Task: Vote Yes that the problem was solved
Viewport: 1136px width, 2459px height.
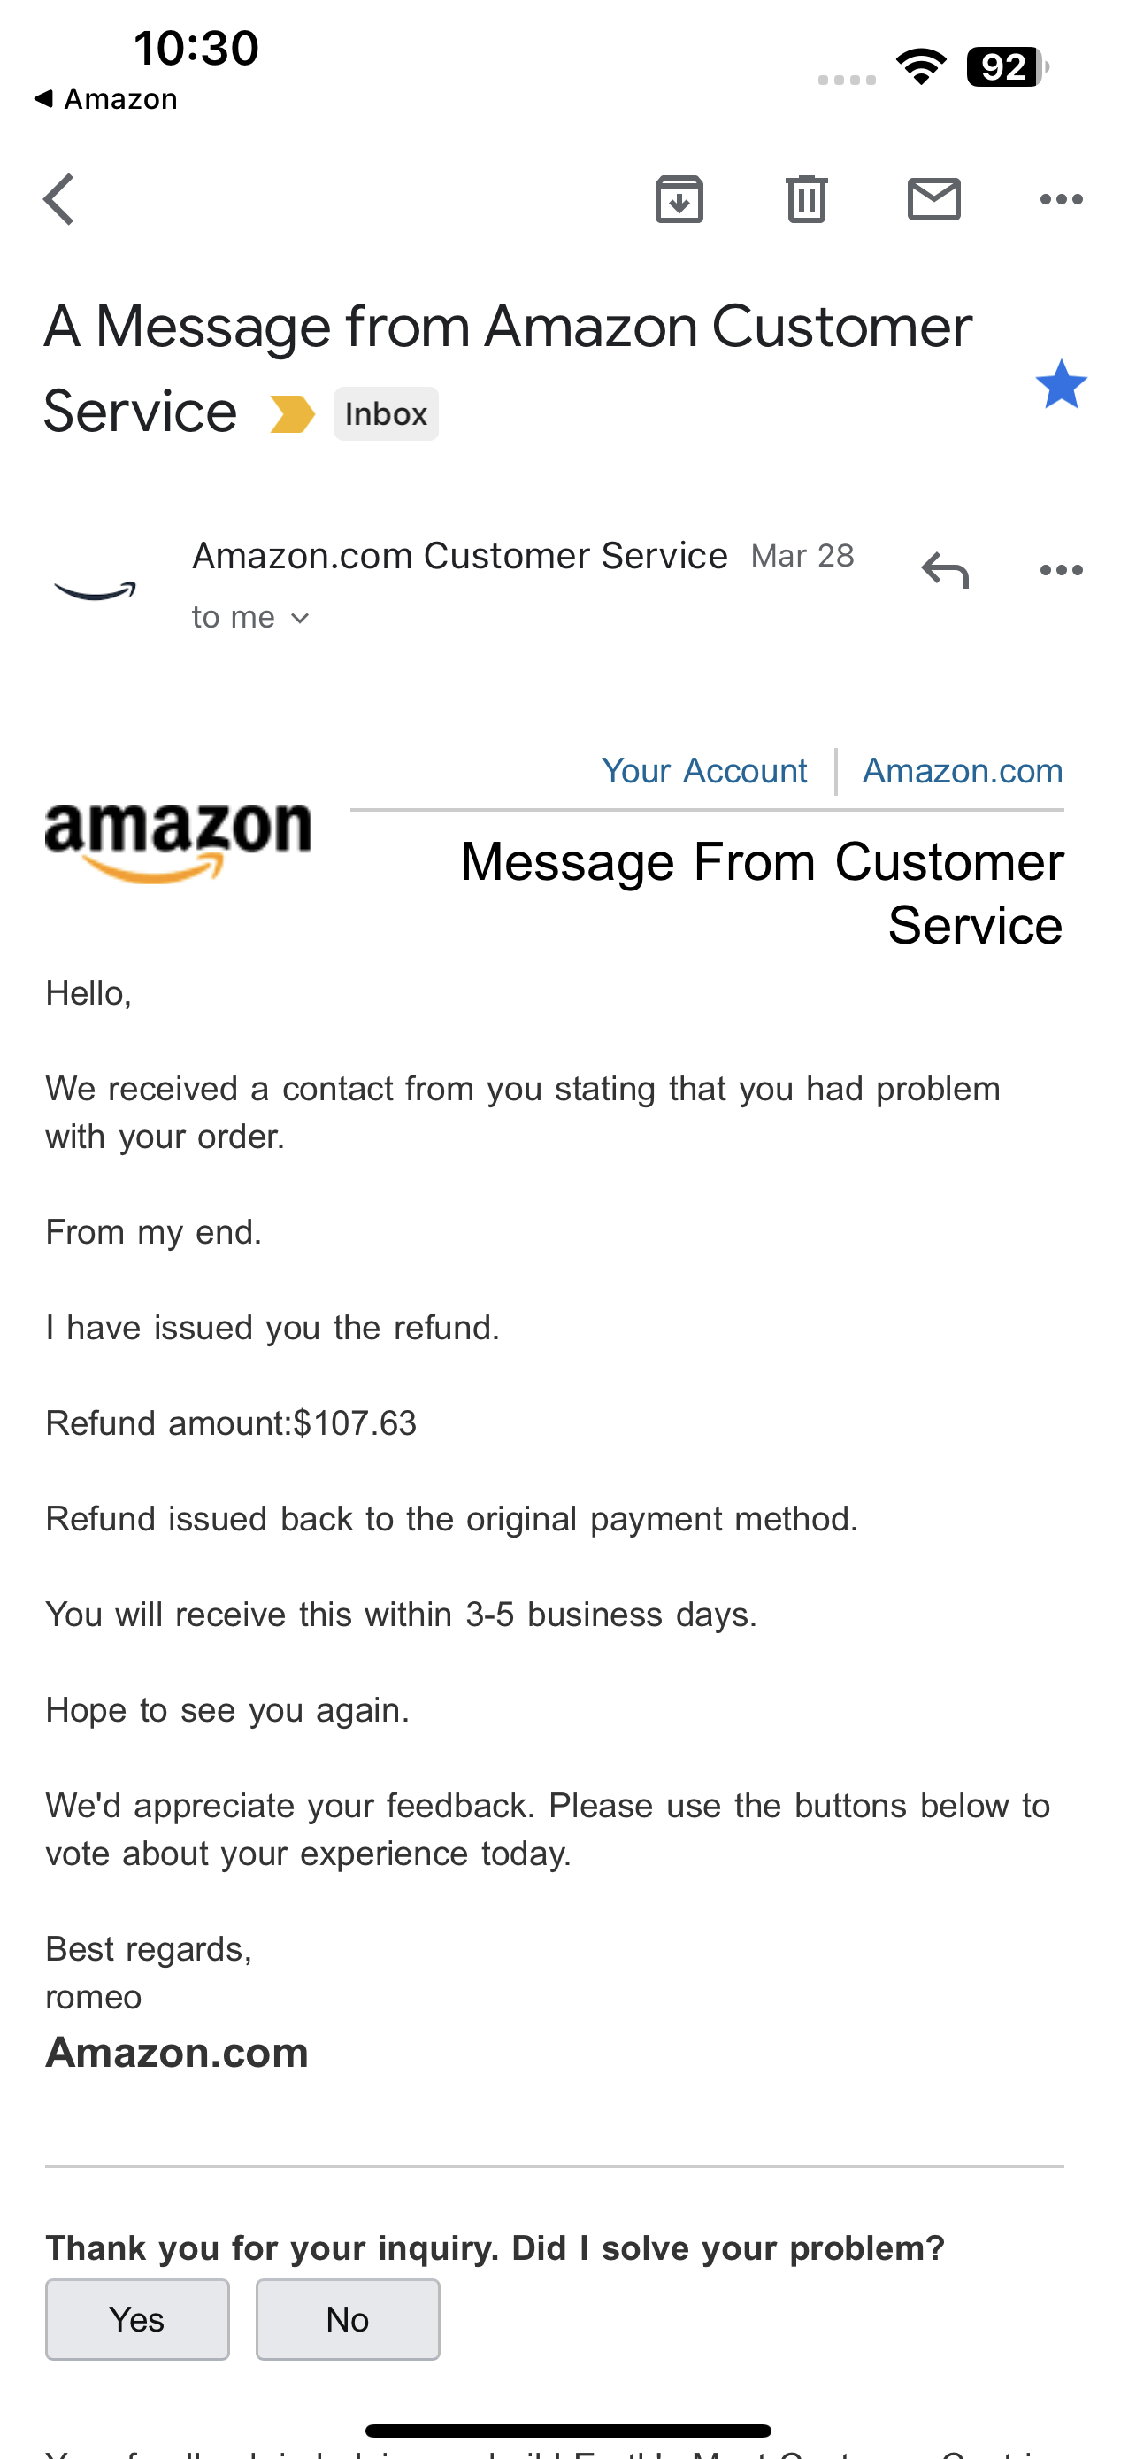Action: click(x=137, y=2320)
